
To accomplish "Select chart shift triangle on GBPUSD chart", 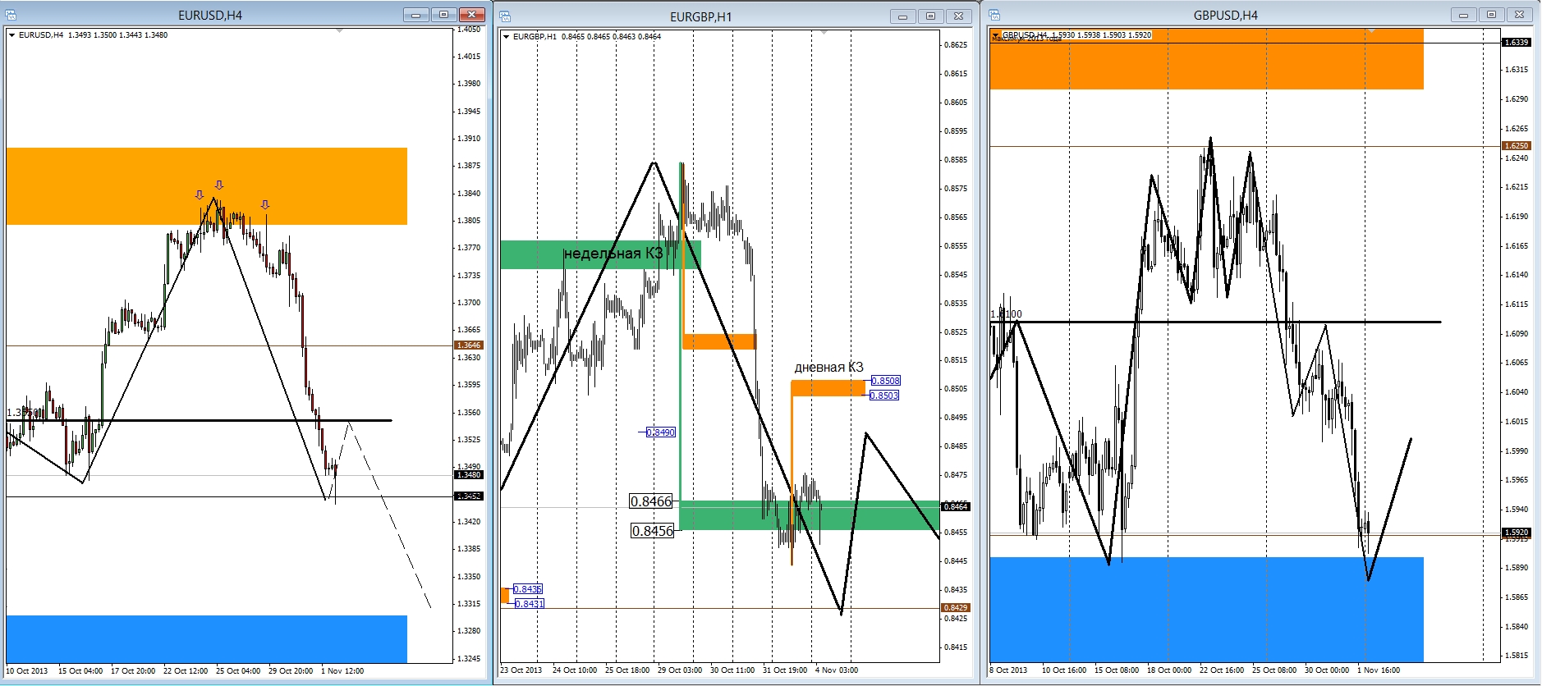I will point(1370,30).
